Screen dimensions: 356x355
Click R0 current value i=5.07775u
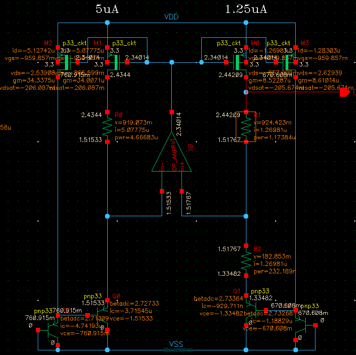point(132,130)
